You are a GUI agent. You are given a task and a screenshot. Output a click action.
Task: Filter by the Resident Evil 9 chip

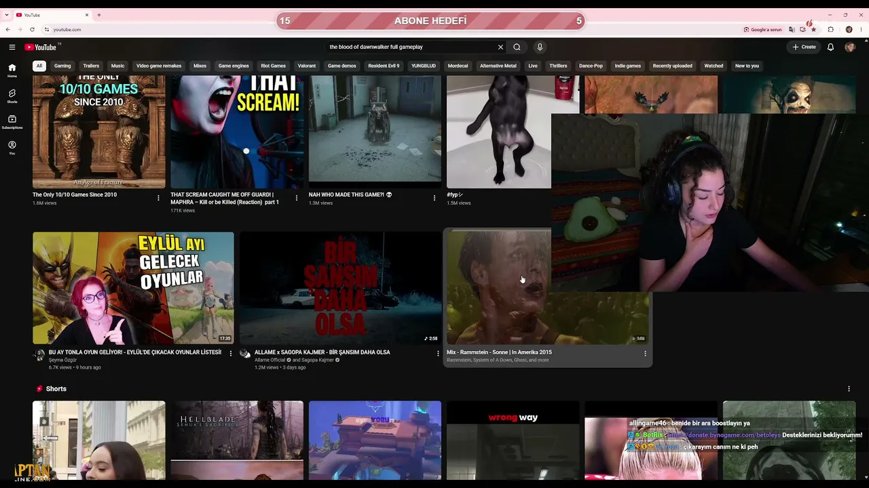click(x=384, y=66)
